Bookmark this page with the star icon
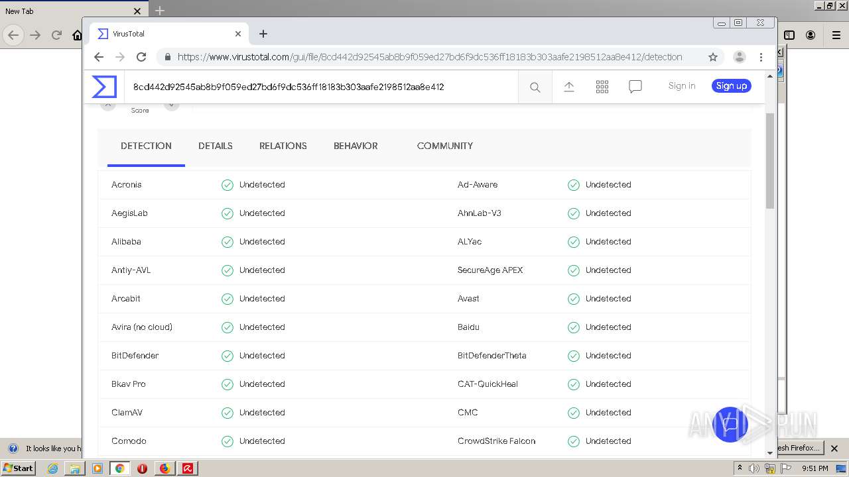849x477 pixels. [x=713, y=57]
